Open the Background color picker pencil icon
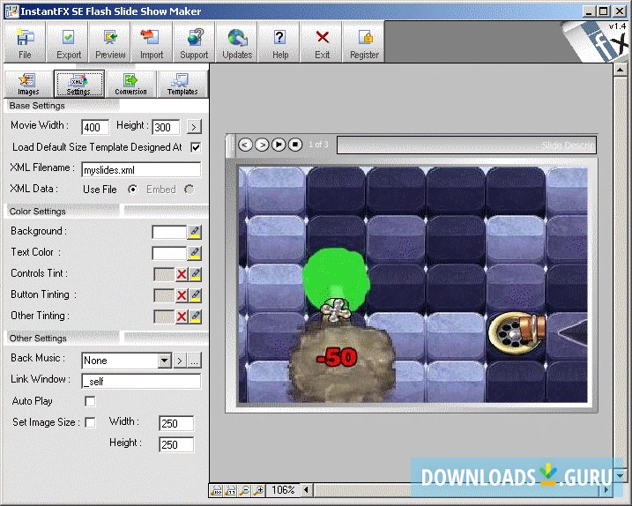 click(x=195, y=232)
